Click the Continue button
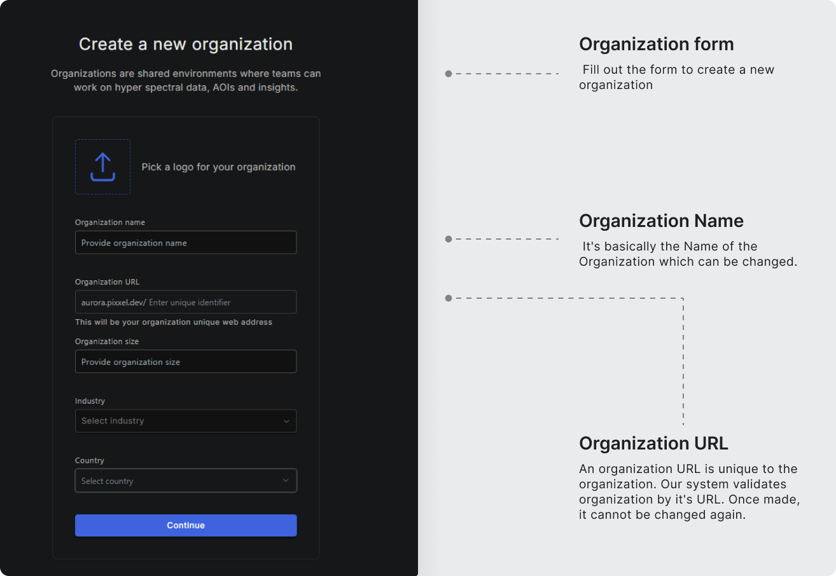 coord(186,525)
